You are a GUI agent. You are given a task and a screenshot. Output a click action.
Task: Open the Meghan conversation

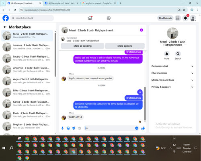pyautogui.click(x=27, y=126)
